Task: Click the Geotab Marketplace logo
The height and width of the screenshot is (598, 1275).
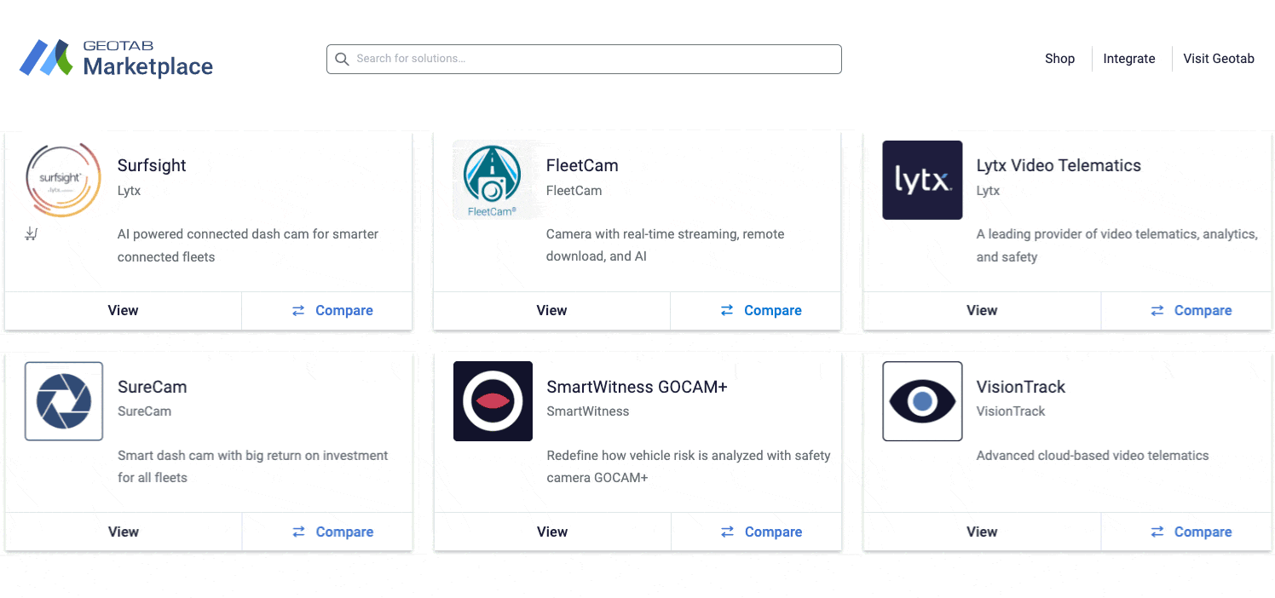Action: tap(116, 58)
